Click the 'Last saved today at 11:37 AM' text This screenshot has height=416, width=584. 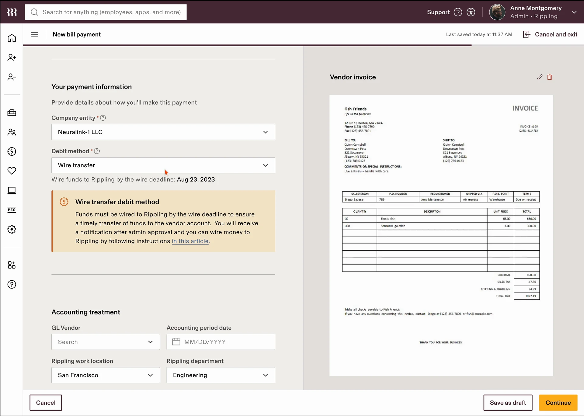coord(479,34)
